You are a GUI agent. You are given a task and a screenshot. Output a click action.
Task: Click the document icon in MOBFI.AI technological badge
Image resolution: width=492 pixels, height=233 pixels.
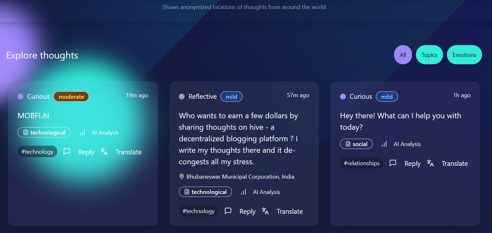tap(26, 132)
